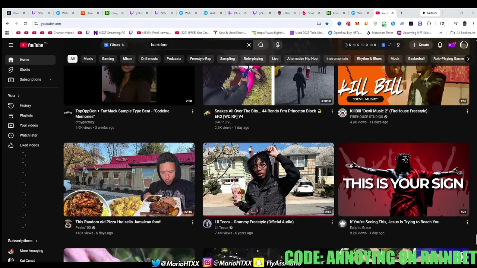Select the Mixes filter chip
The height and width of the screenshot is (268, 477).
point(128,58)
